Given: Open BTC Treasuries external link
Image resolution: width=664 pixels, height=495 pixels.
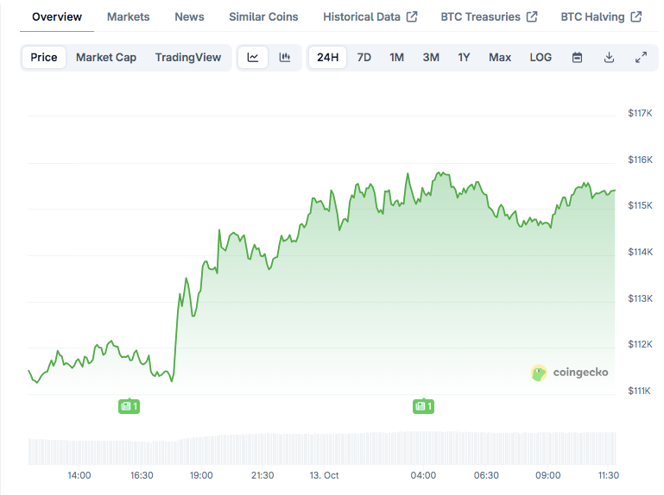Looking at the screenshot, I should pos(489,17).
